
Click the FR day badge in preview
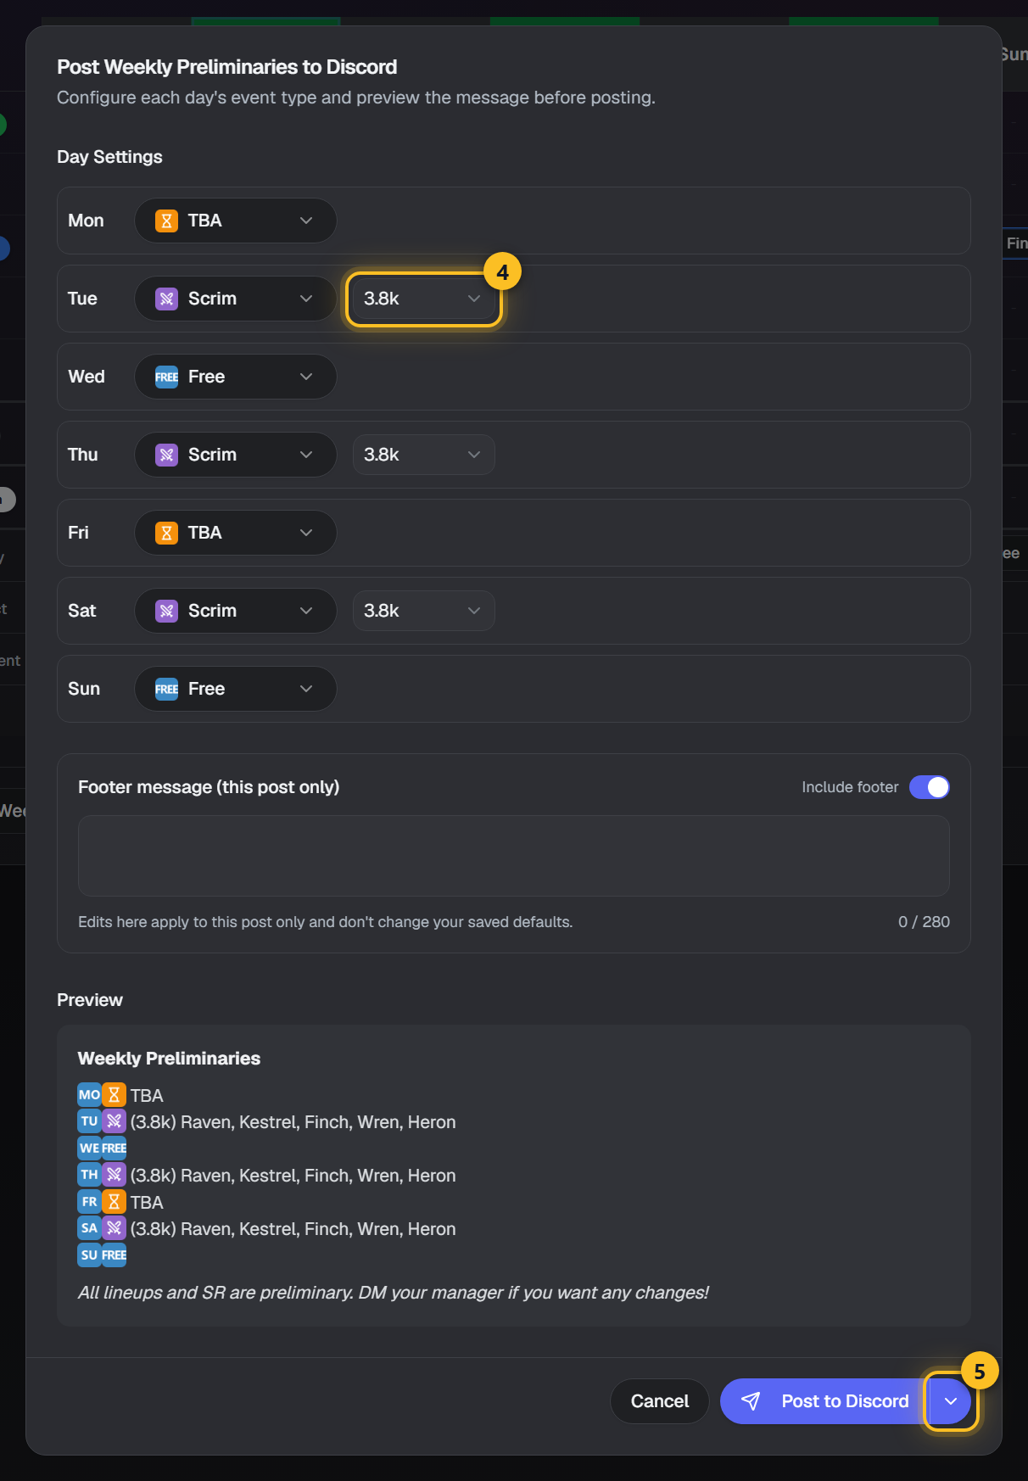89,1202
